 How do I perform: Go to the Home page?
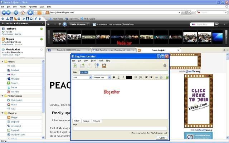23,13
